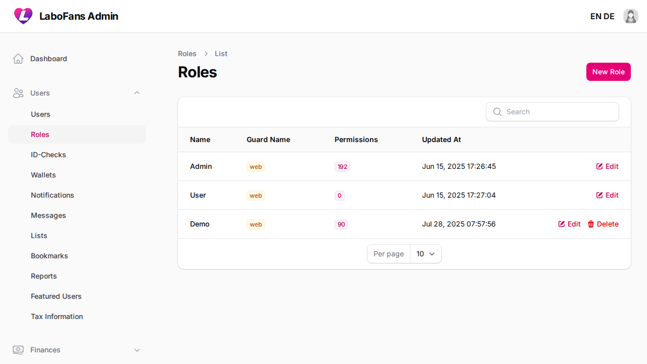647x364 pixels.
Task: Edit the User role
Action: tap(607, 195)
